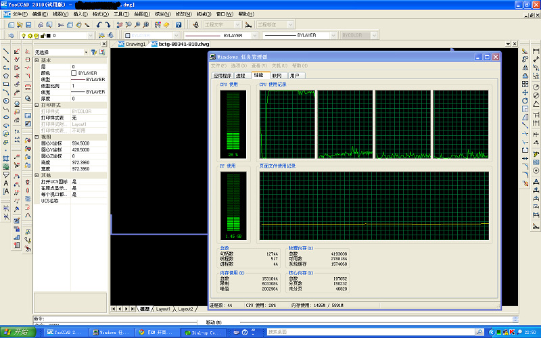Click the Pan realtime icon
This screenshot has height=338, width=541.
point(120,25)
